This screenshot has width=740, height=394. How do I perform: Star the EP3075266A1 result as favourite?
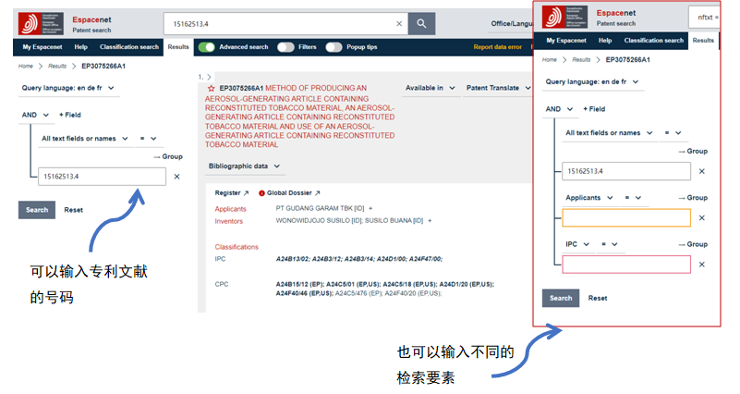[211, 89]
